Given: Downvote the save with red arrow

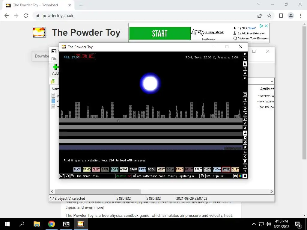Looking at the screenshot, I should coord(129,176).
